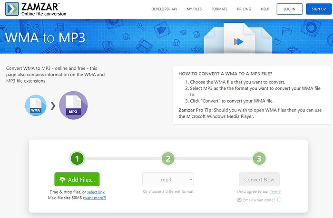333x218 pixels.
Task: Open the Help menu item
Action: pos(265,9)
